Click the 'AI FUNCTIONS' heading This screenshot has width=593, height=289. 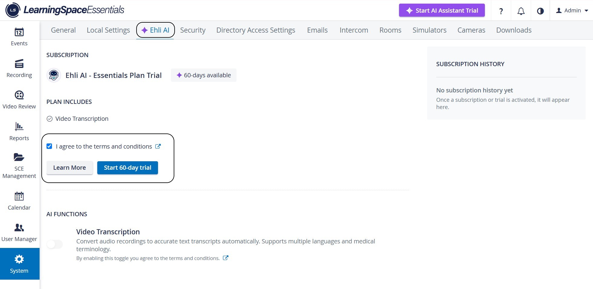click(67, 214)
